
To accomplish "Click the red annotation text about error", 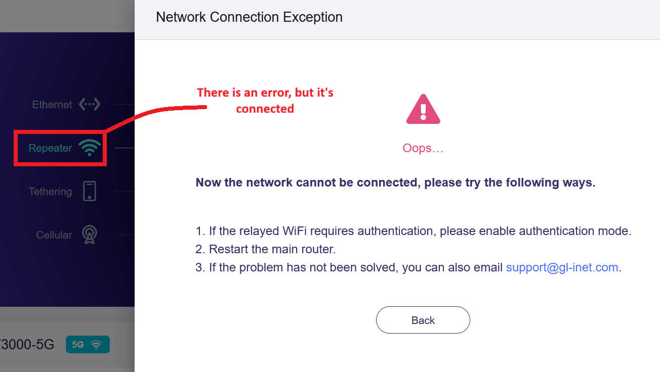I will (x=265, y=101).
